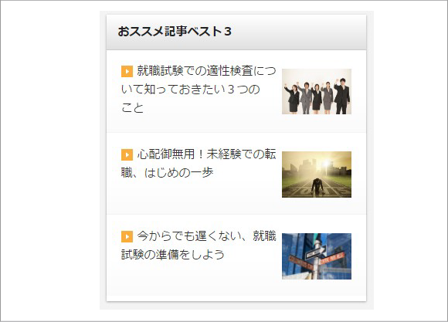Click the orange arrow icon beside 今からでも遅くない
Image resolution: width=448 pixels, height=322 pixels.
127,236
